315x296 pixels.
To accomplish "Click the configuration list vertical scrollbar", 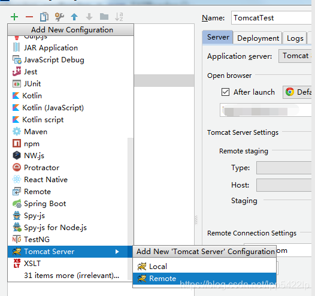I will [x=131, y=209].
